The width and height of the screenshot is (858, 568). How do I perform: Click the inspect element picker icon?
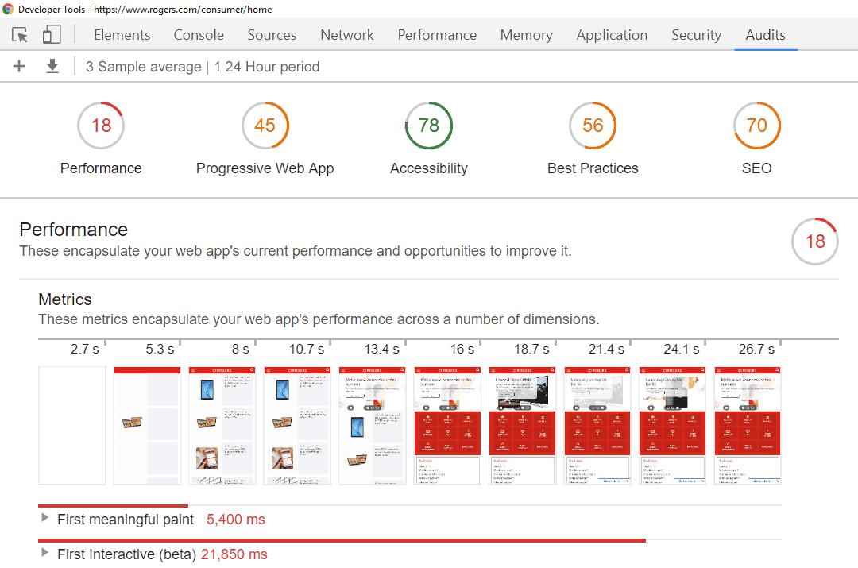(x=20, y=35)
